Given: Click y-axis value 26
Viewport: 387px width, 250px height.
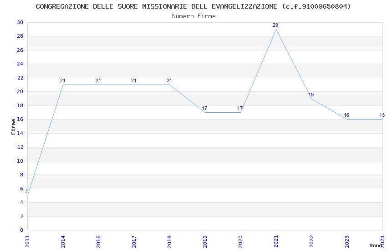Looking at the screenshot, I should 20,50.
